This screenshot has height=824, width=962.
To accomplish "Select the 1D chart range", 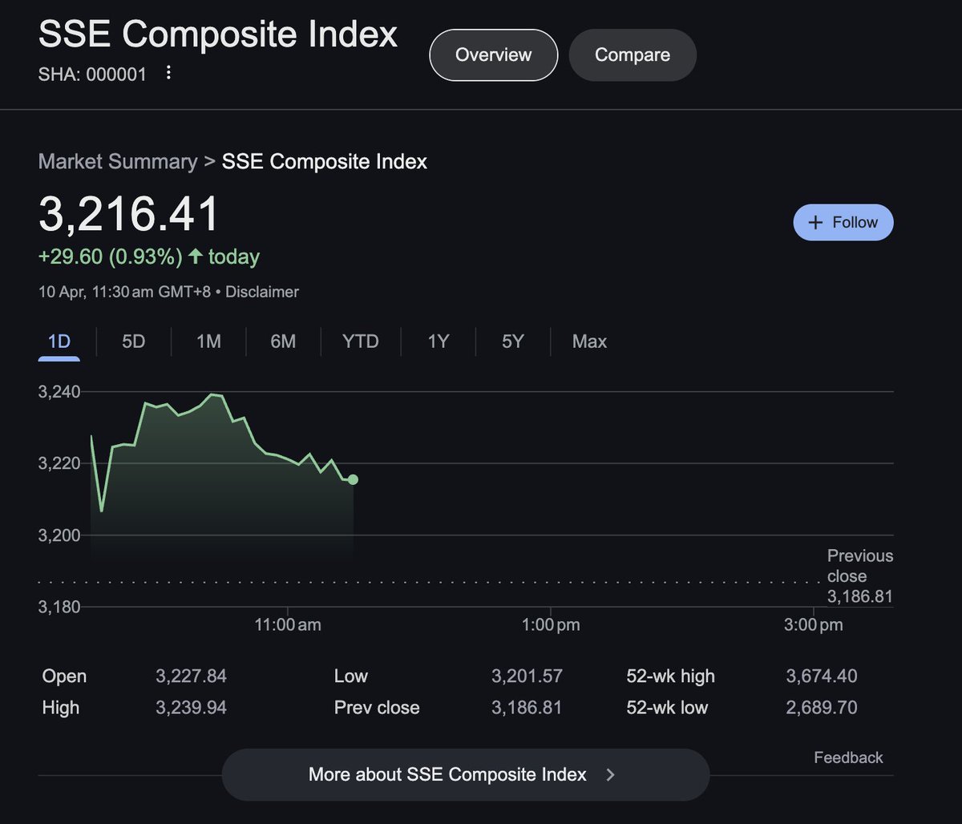I will [59, 341].
